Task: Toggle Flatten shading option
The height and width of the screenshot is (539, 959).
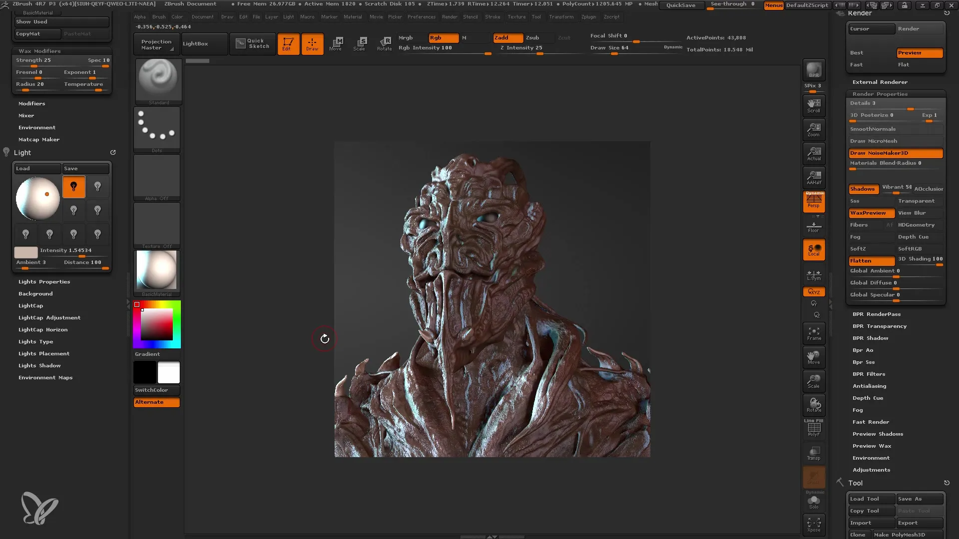Action: click(x=861, y=260)
